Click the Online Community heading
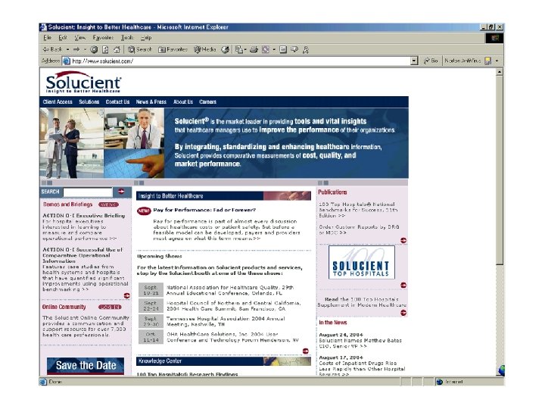This screenshot has height=409, width=545. coord(64,307)
